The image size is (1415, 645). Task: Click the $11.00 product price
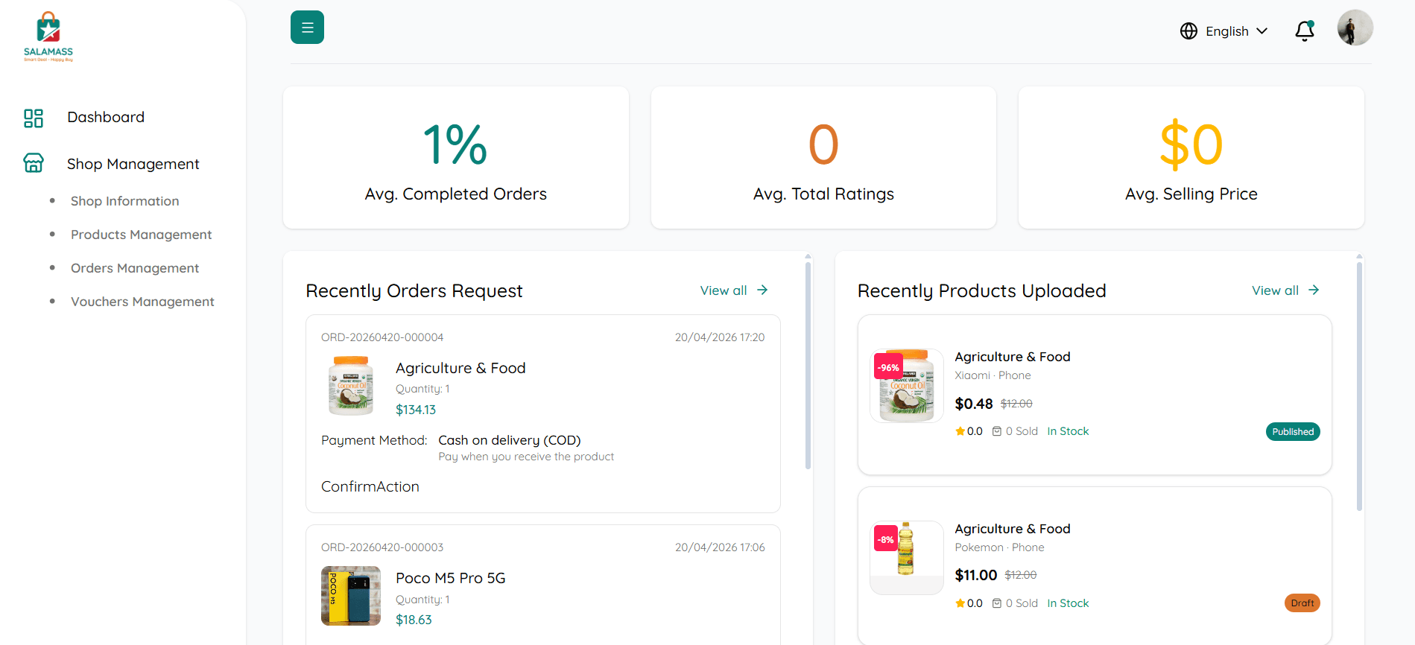(976, 575)
